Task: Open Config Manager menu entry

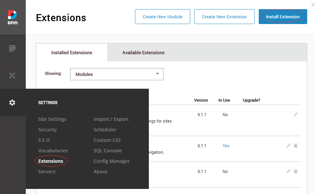Action: coord(112,161)
